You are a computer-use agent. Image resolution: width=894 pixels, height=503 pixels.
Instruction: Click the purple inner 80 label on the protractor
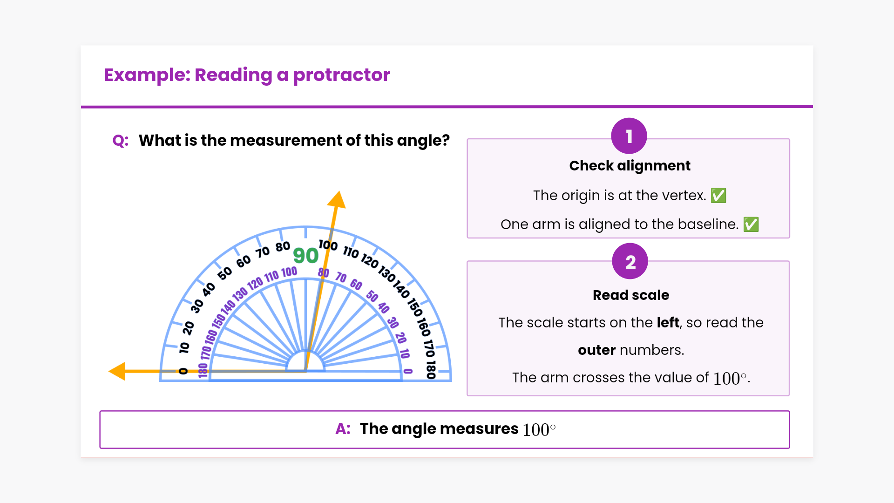pyautogui.click(x=324, y=272)
